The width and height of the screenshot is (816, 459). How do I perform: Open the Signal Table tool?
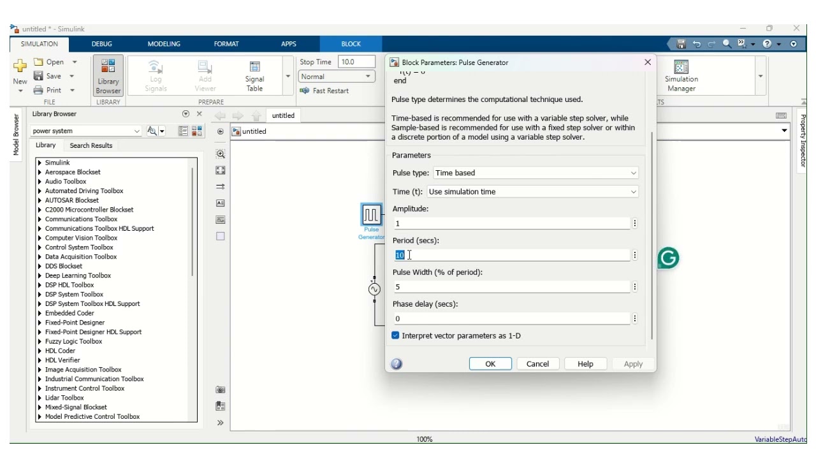pos(254,76)
